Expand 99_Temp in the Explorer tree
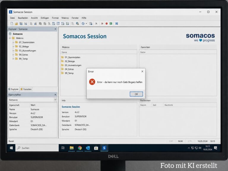Image resolution: width=228 pixels, height=171 pixels. click(x=13, y=59)
